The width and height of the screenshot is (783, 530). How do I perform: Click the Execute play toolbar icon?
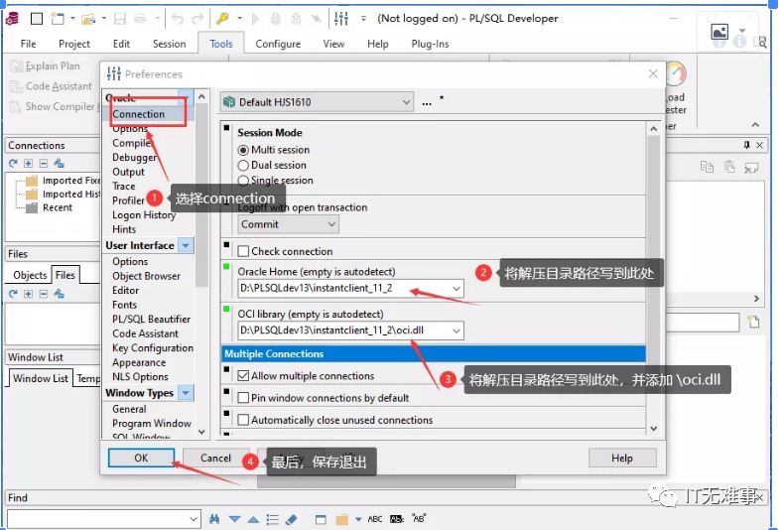(256, 19)
